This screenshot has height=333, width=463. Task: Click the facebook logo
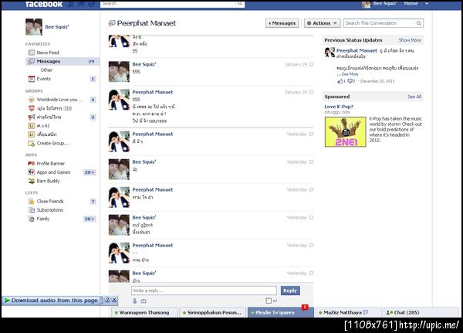[44, 4]
